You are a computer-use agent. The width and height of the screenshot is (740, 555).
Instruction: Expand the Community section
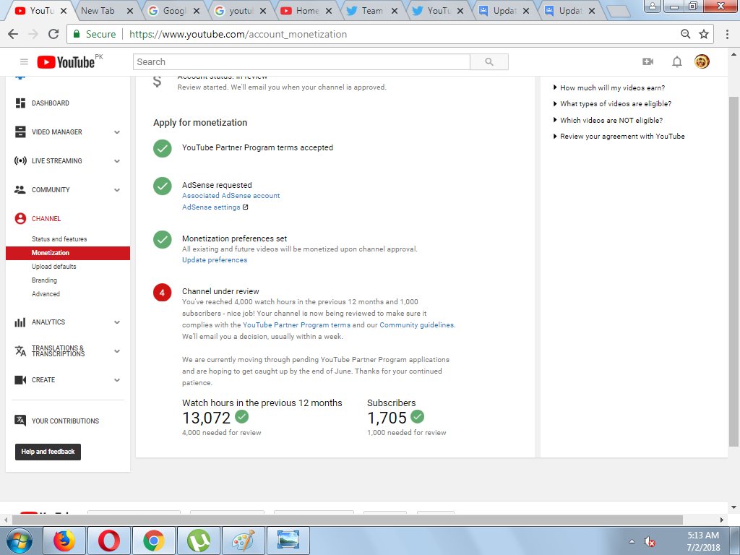coord(117,190)
